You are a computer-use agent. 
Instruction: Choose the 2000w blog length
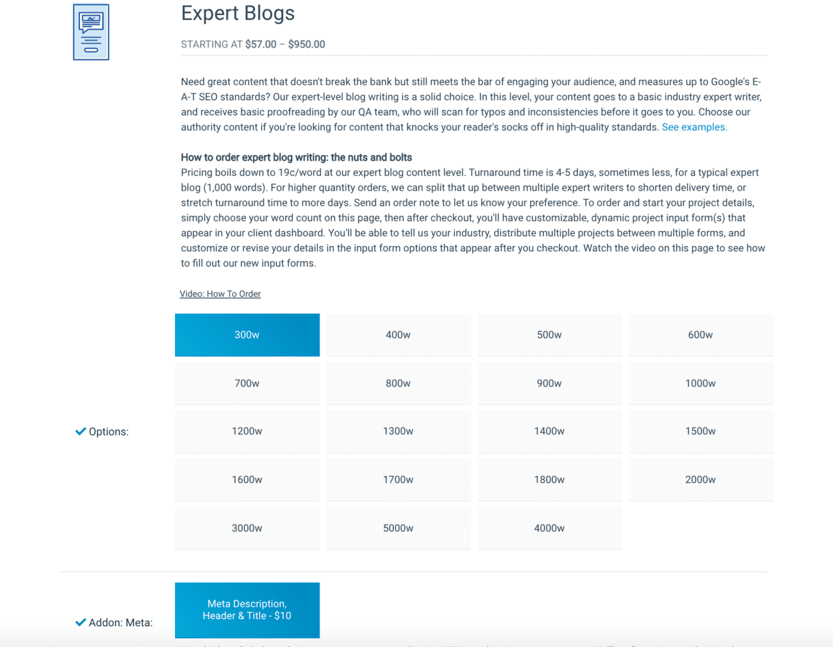point(700,479)
